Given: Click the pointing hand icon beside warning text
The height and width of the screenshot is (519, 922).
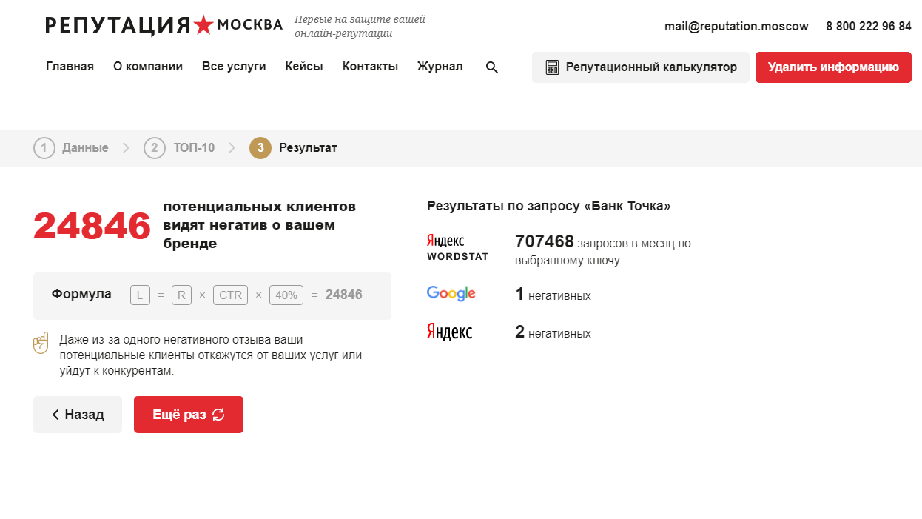Looking at the screenshot, I should 41,343.
